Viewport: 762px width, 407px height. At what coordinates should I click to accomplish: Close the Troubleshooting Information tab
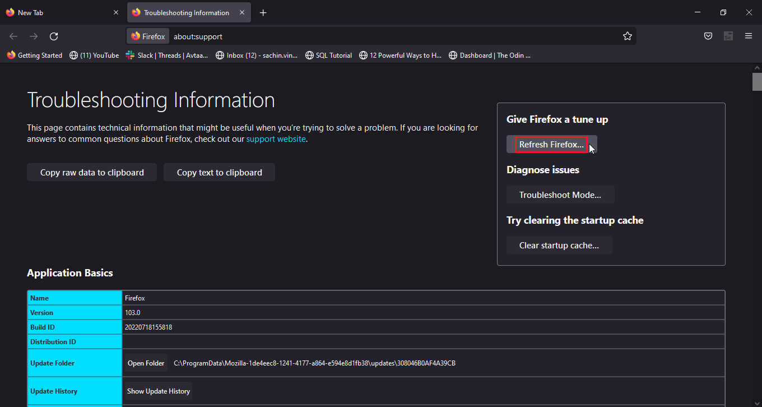[x=241, y=13]
